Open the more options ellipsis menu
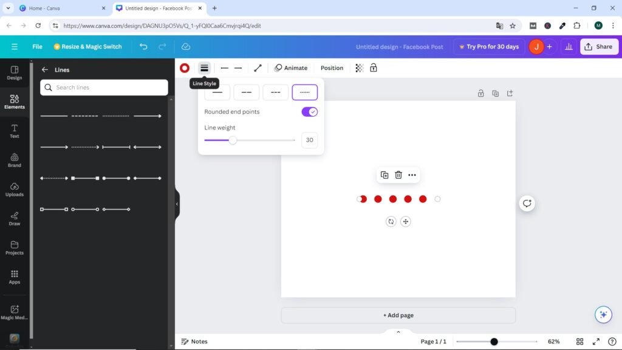Viewport: 622px width, 350px height. (412, 175)
